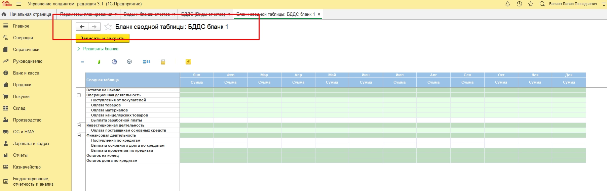607x191 pixels.
Task: Open Главное section in sidebar
Action: click(x=21, y=26)
